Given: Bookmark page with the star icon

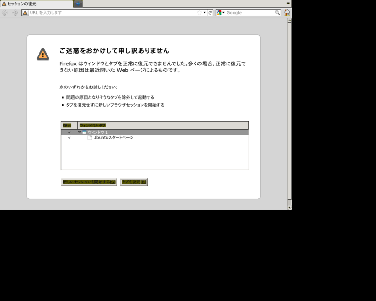Looking at the screenshot, I should click(x=199, y=13).
